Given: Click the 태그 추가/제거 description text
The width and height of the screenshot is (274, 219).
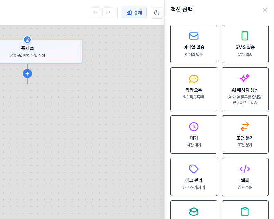Looking at the screenshot, I should click(x=194, y=188).
